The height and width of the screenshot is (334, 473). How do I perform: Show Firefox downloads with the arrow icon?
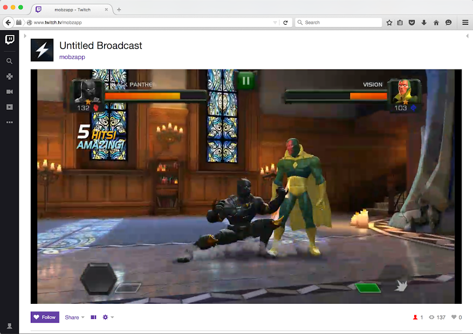point(424,22)
